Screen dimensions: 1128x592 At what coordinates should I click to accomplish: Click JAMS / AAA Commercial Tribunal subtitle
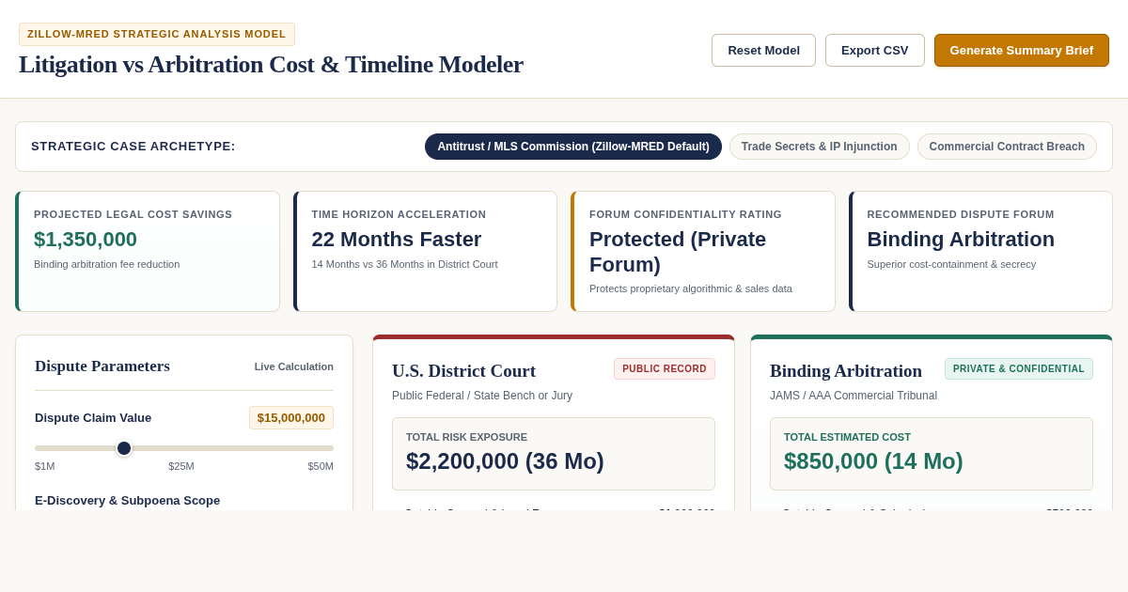click(x=854, y=396)
